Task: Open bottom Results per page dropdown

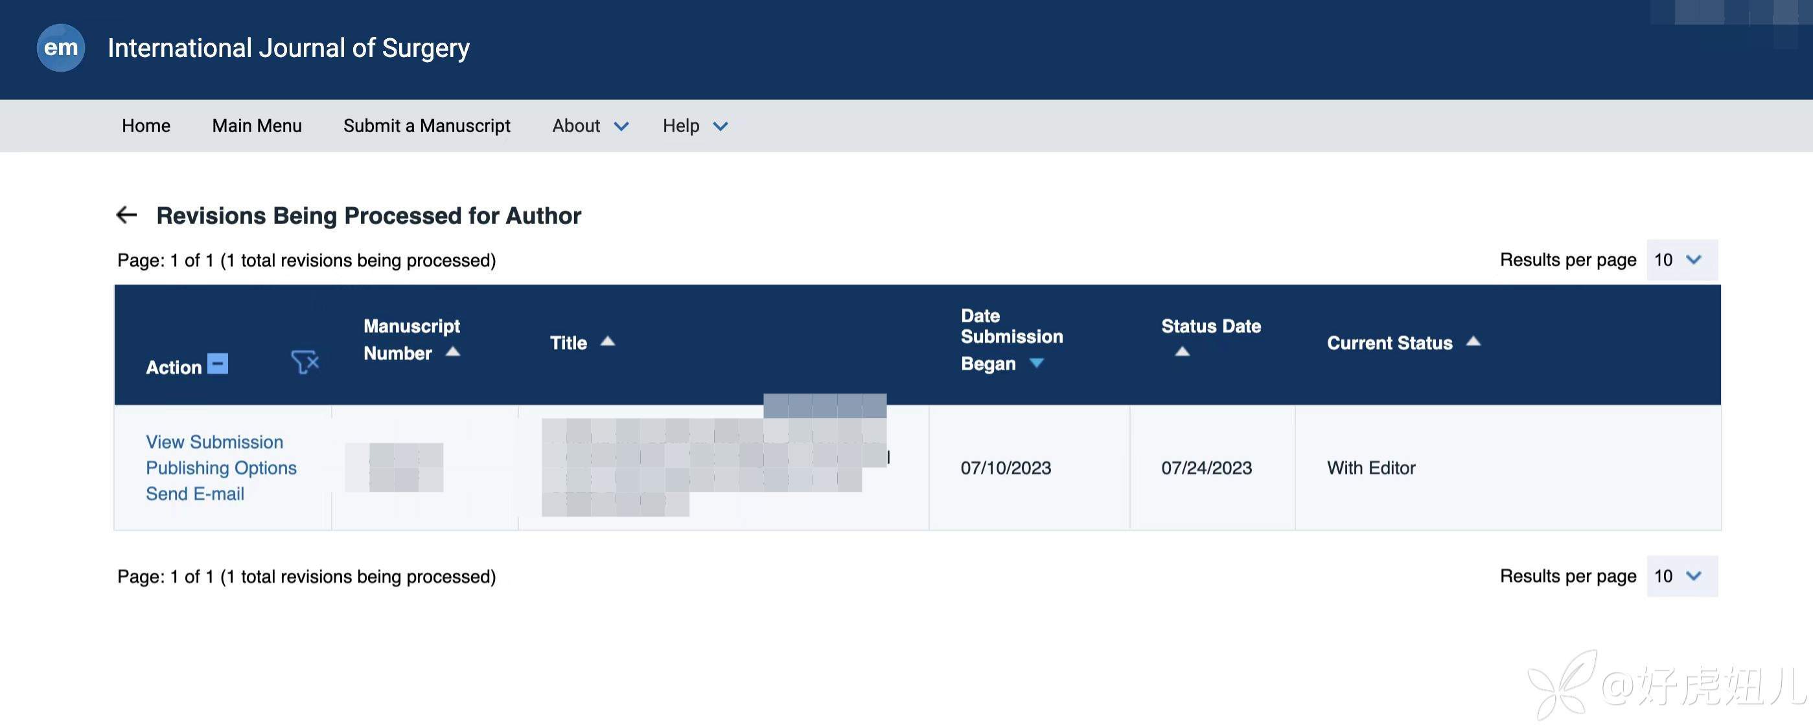Action: pyautogui.click(x=1681, y=576)
